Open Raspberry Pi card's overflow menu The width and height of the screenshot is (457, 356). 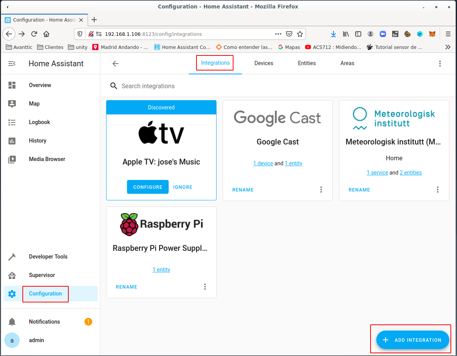click(x=205, y=287)
